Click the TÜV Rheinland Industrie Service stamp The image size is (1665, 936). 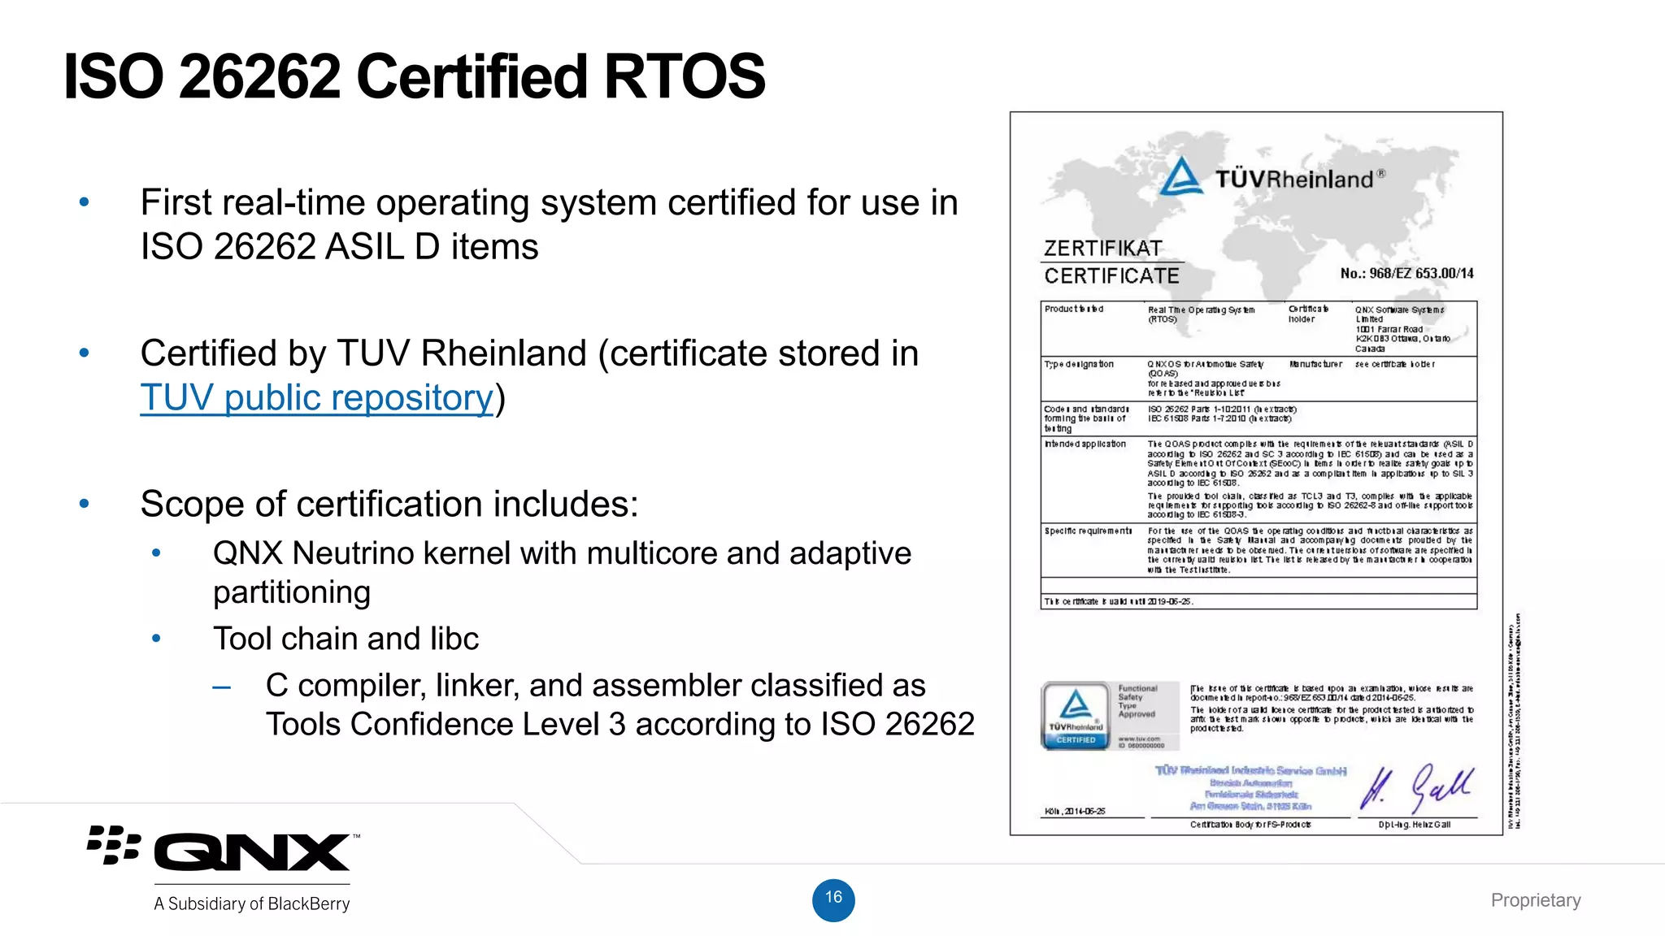pos(1250,788)
